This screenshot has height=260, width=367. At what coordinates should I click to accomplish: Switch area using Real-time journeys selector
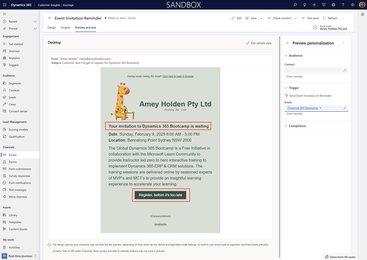pyautogui.click(x=20, y=256)
